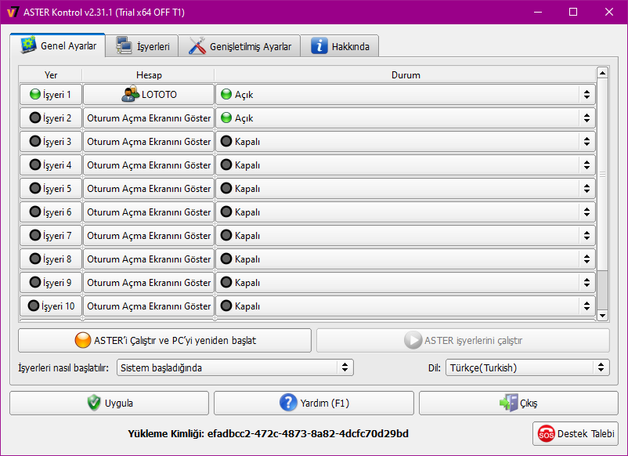628x456 pixels.
Task: Open the Durum dropdown arrows for İşyeri 5
Action: (586, 188)
